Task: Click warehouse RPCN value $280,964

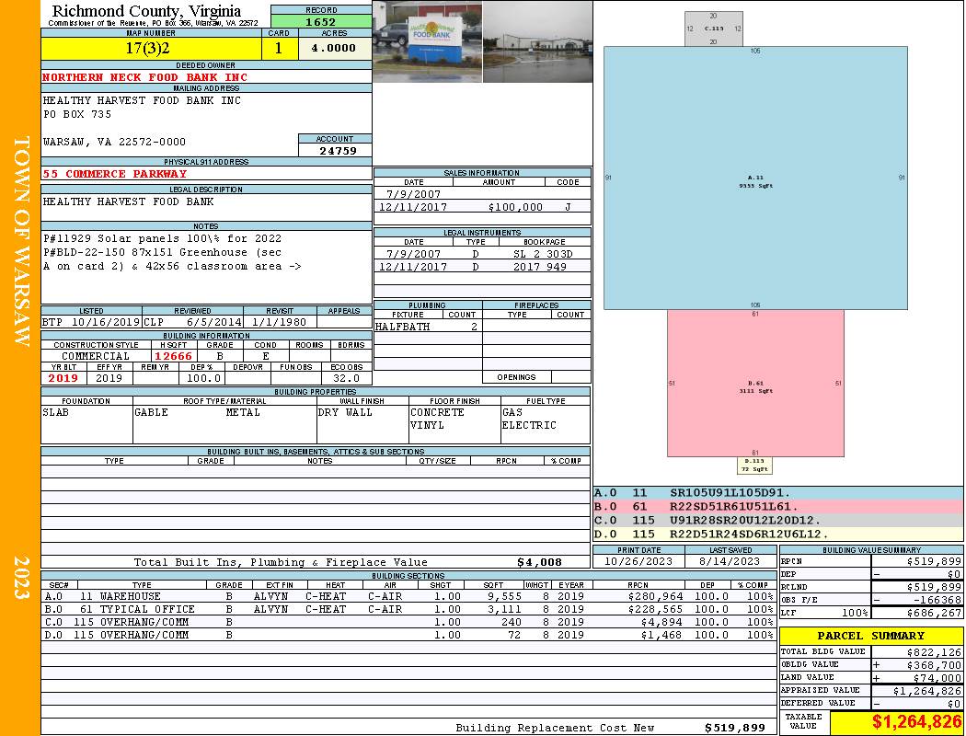Action: [654, 596]
